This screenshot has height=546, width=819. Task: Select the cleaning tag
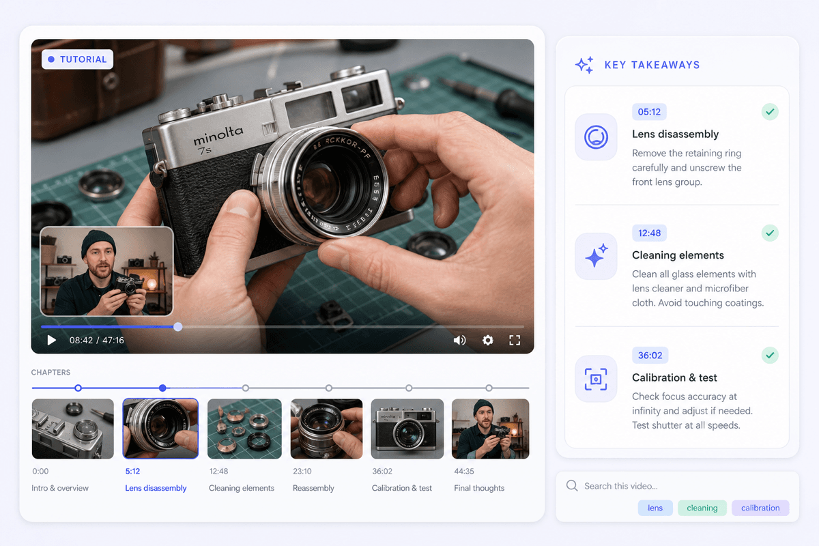pyautogui.click(x=702, y=508)
